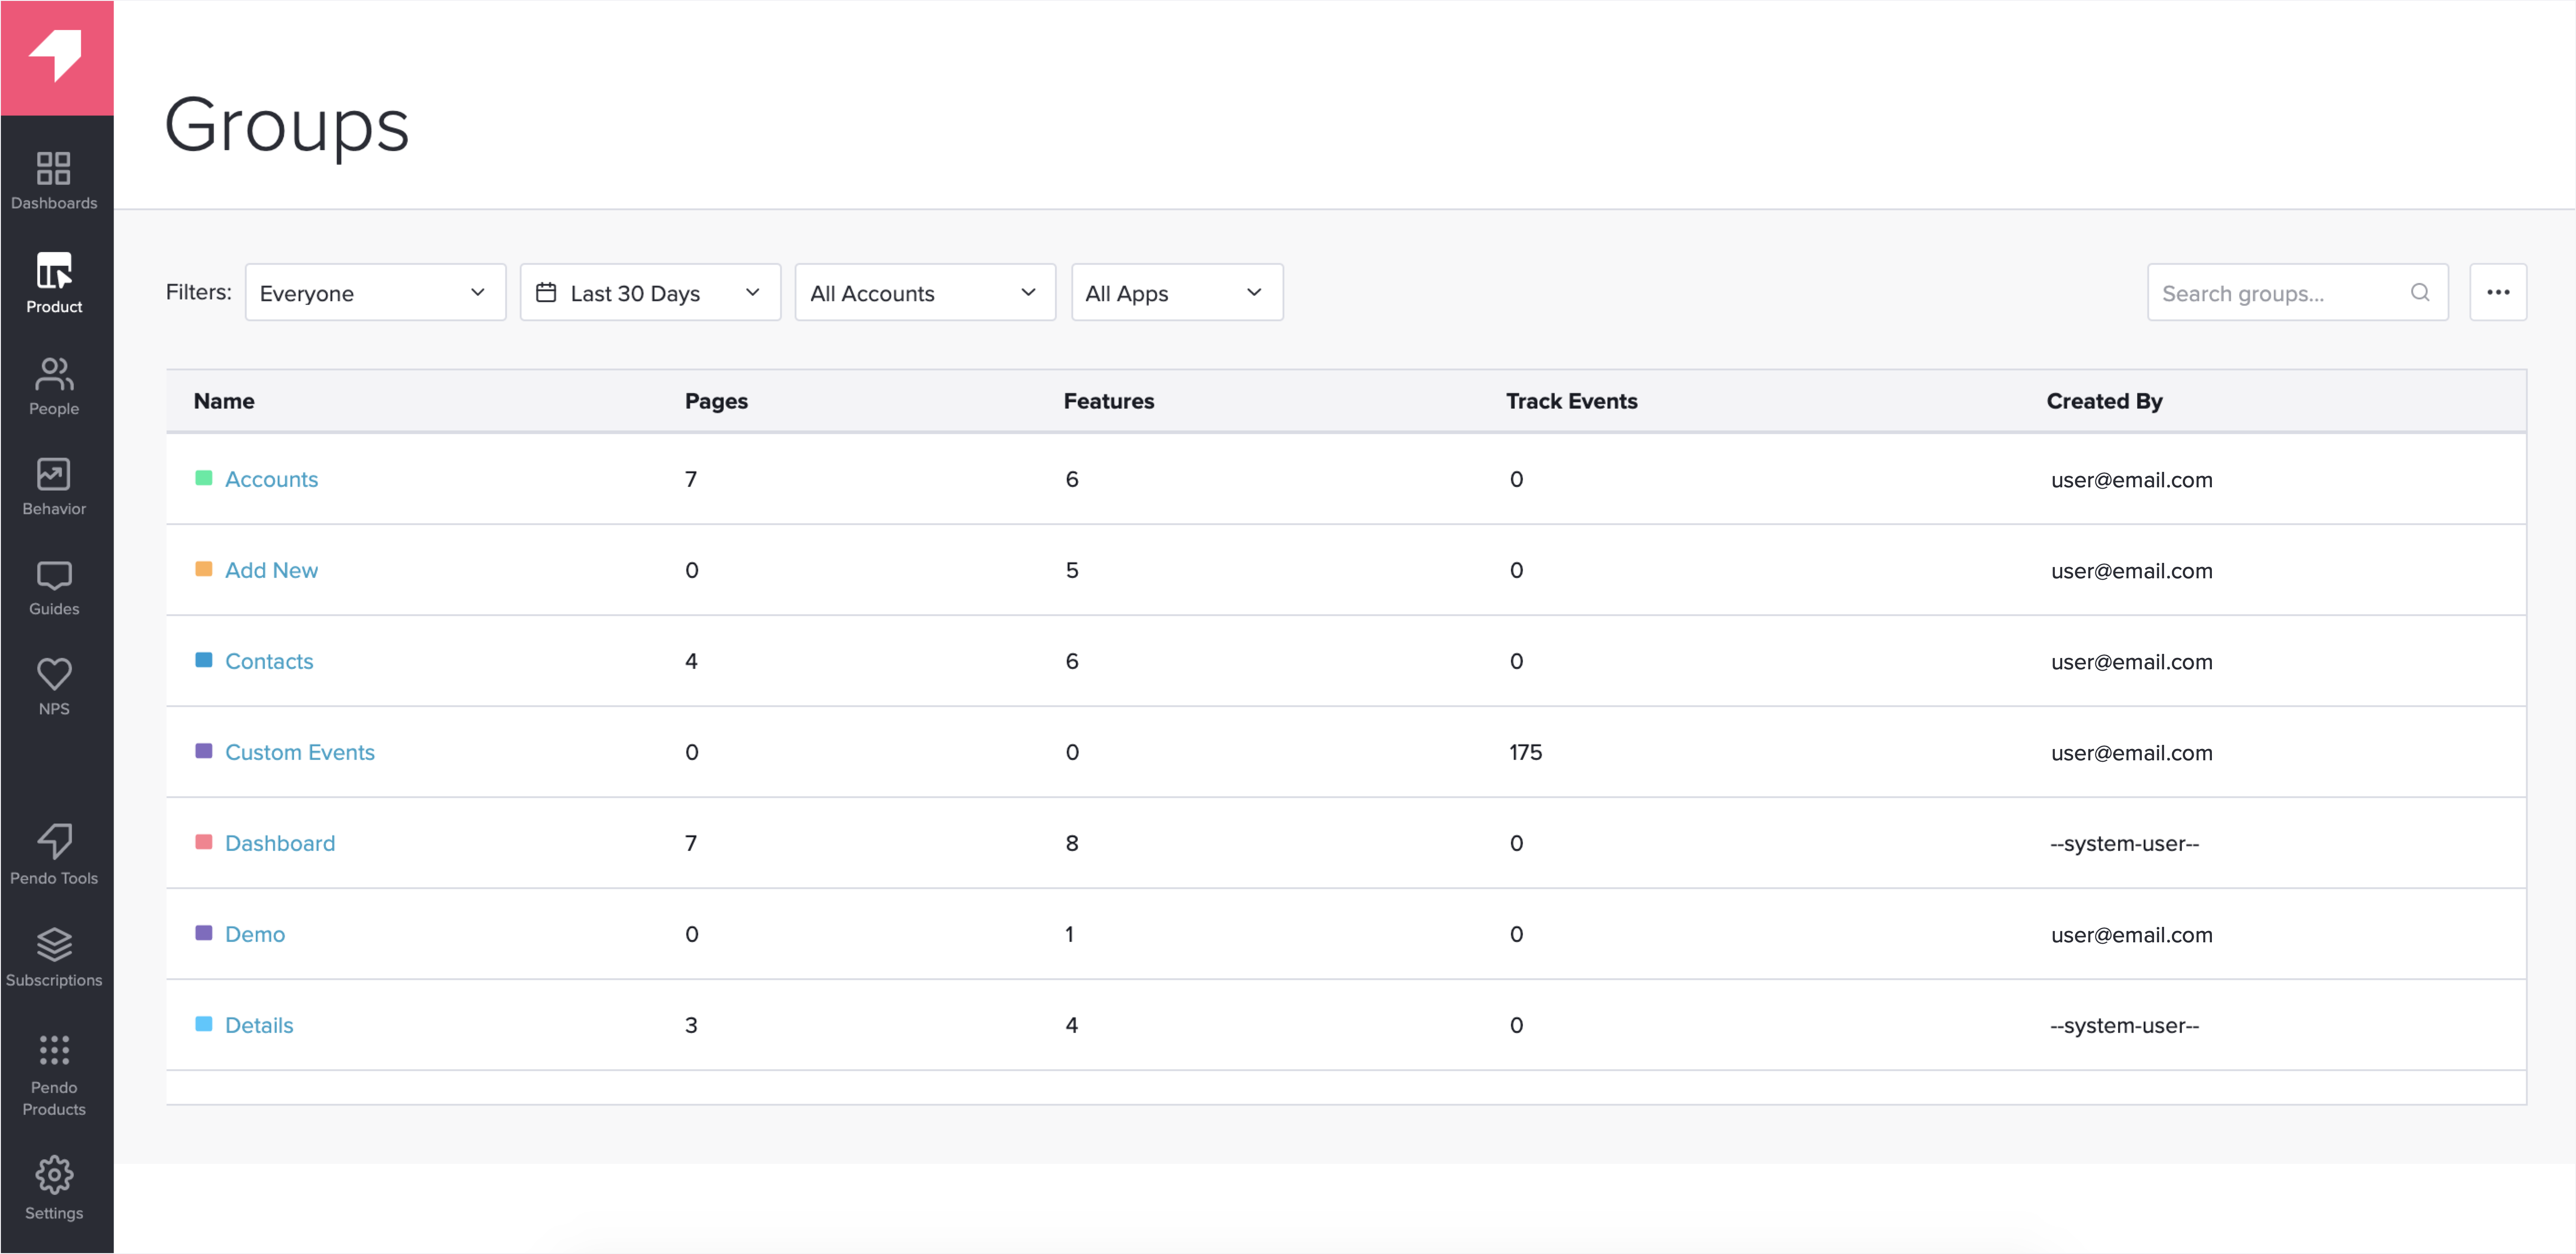The image size is (2576, 1254).
Task: Click the pink swatch beside Dashboard
Action: [204, 842]
